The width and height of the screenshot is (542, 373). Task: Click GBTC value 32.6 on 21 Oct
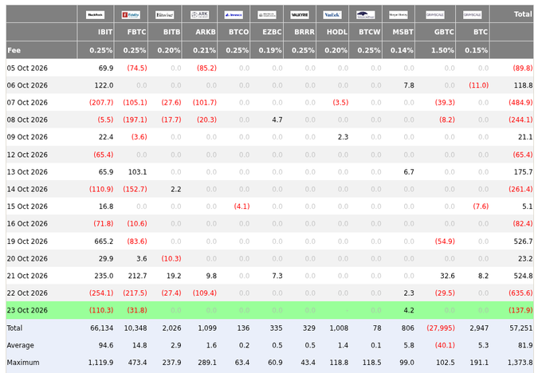[448, 276]
